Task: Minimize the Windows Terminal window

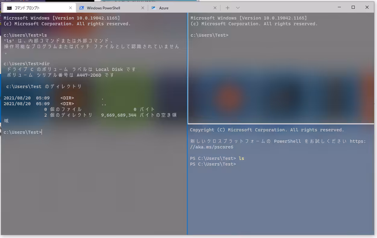Action: pyautogui.click(x=339, y=8)
